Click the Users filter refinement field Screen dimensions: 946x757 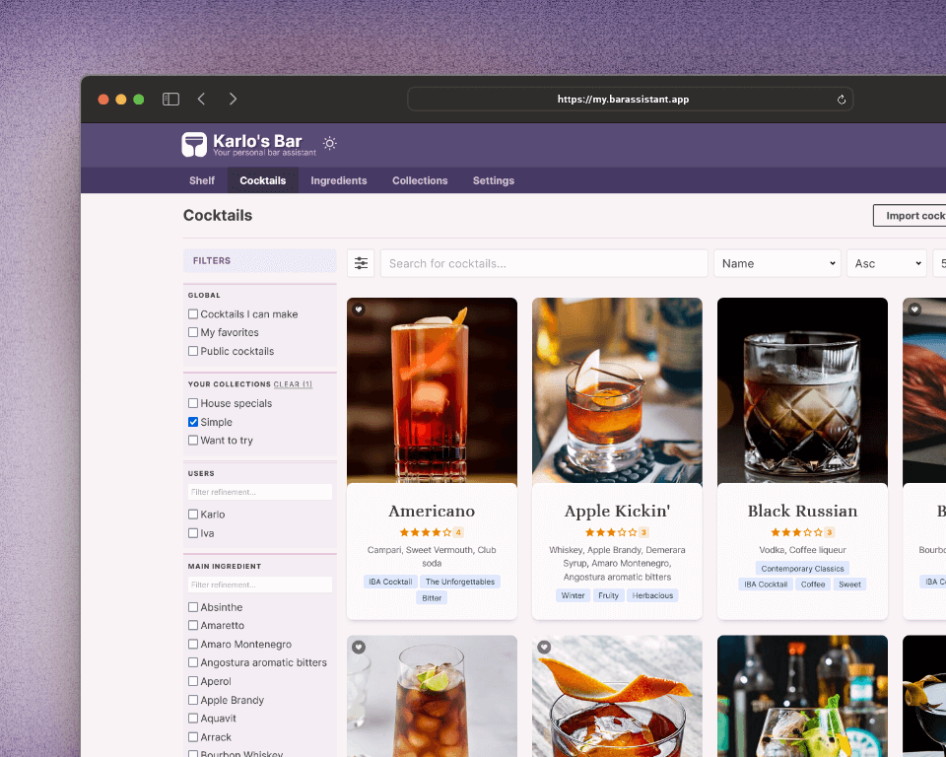coord(260,492)
